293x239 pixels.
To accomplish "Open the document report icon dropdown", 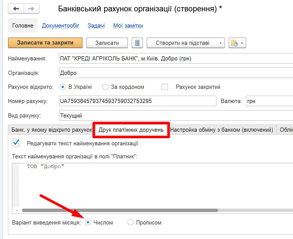I will click(x=237, y=43).
